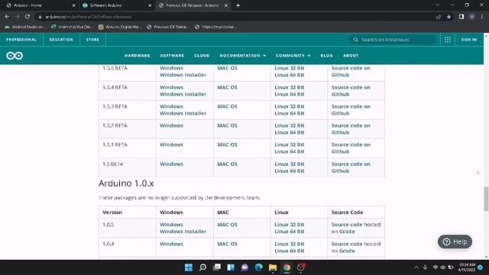
Task: Open the Chrome profile avatar
Action: 472,17
